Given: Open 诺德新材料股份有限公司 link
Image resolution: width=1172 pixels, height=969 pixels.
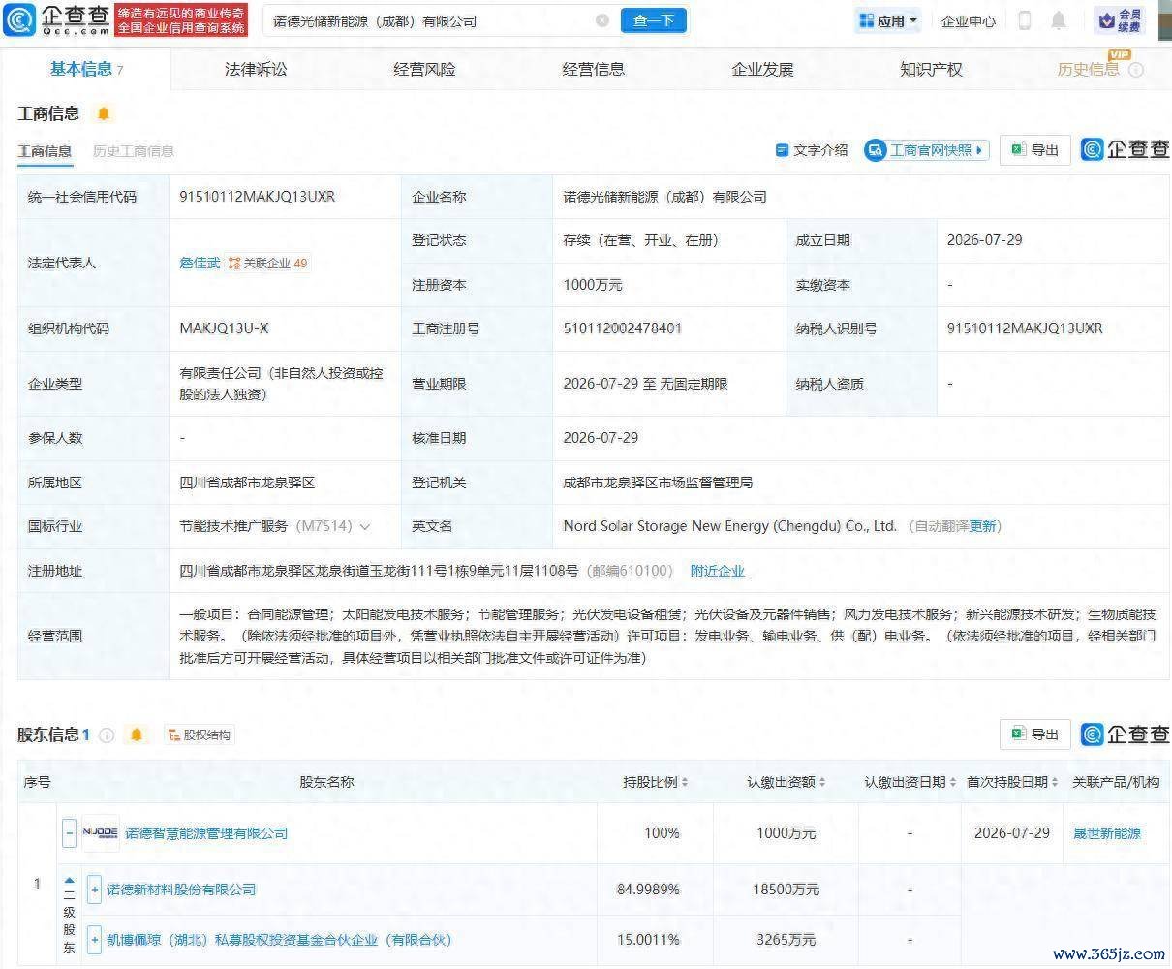Looking at the screenshot, I should coord(181,890).
